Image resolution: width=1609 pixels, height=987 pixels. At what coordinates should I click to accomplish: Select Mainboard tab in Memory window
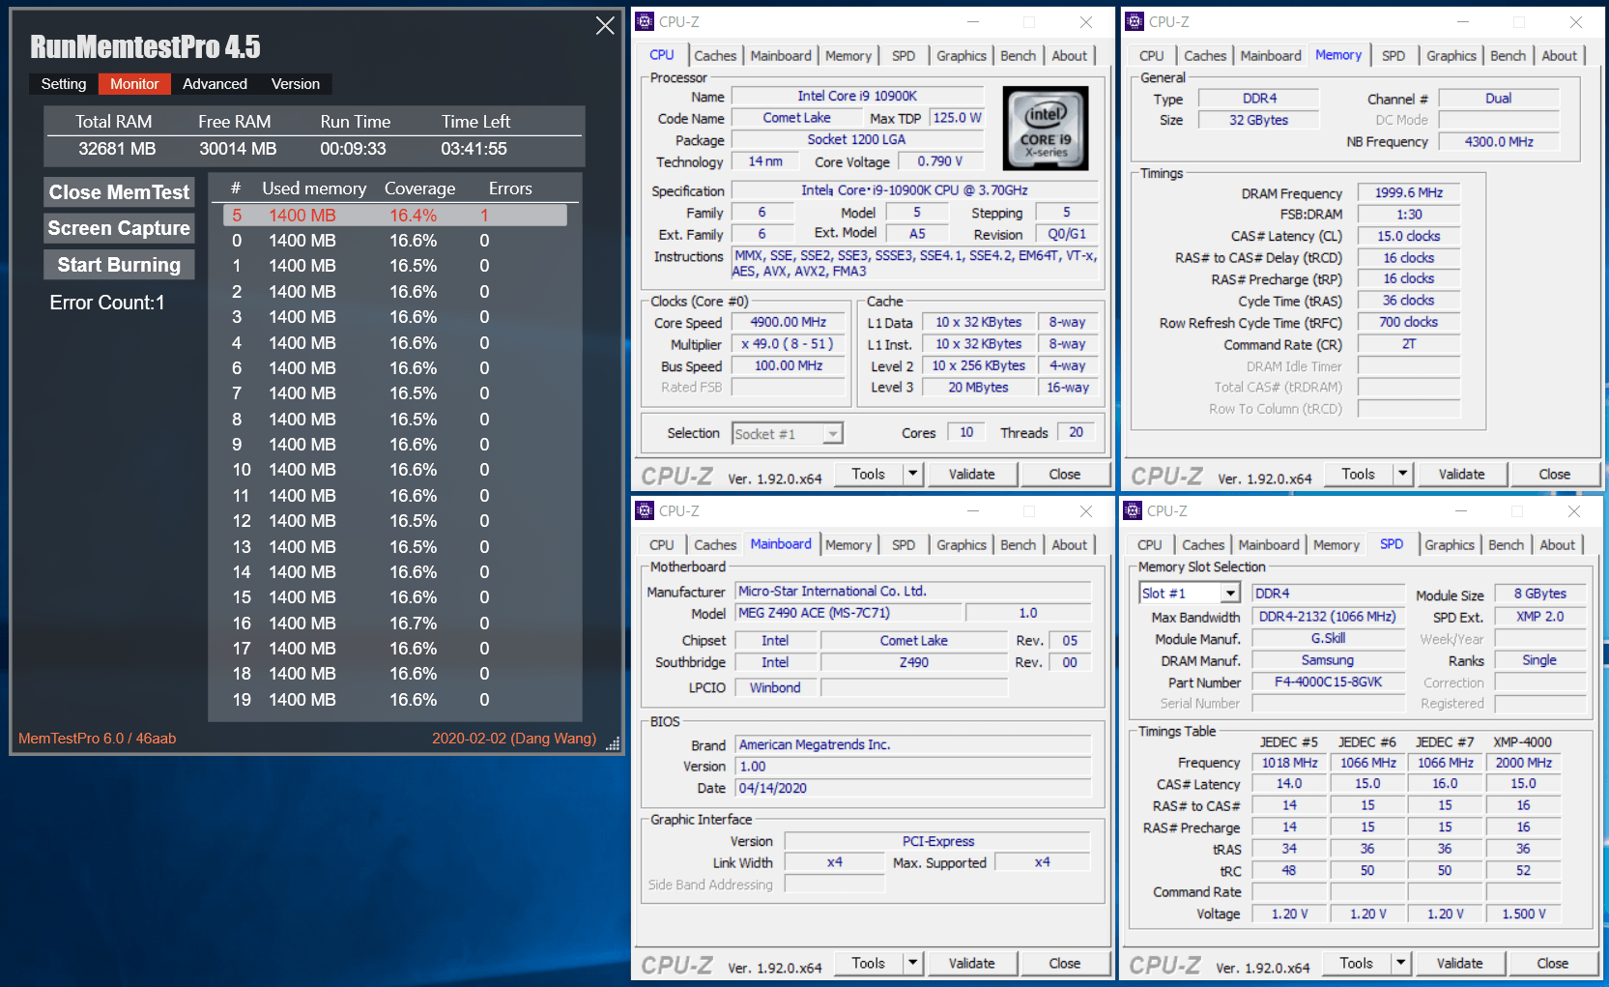click(1271, 56)
